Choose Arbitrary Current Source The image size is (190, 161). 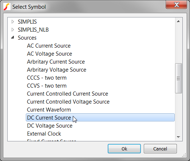point(56,62)
